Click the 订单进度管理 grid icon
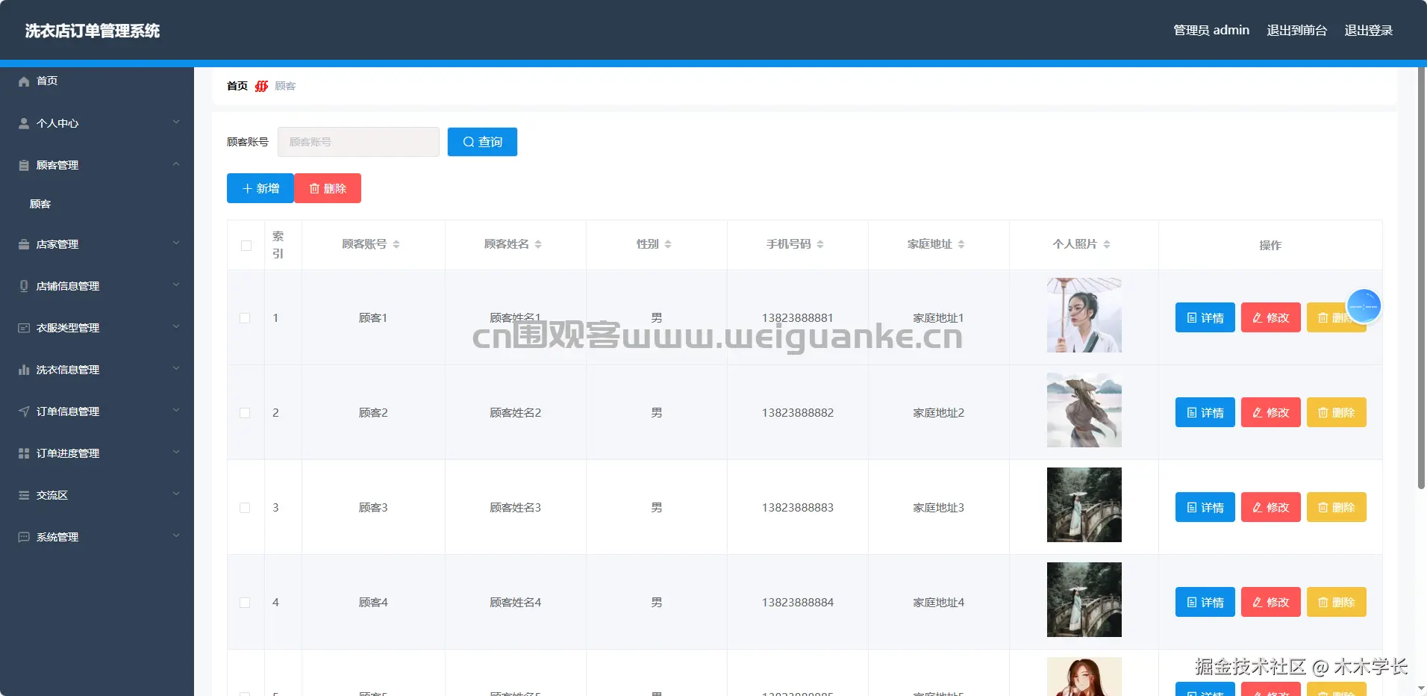Image resolution: width=1427 pixels, height=696 pixels. [24, 453]
